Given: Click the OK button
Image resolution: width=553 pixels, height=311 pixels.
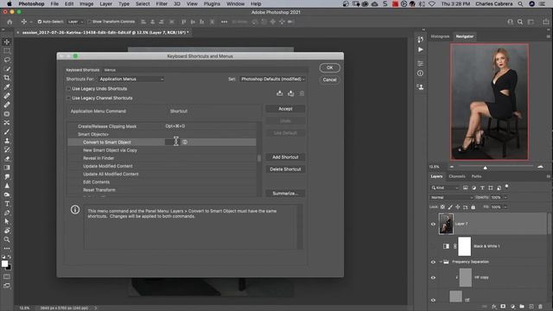Looking at the screenshot, I should pyautogui.click(x=329, y=67).
